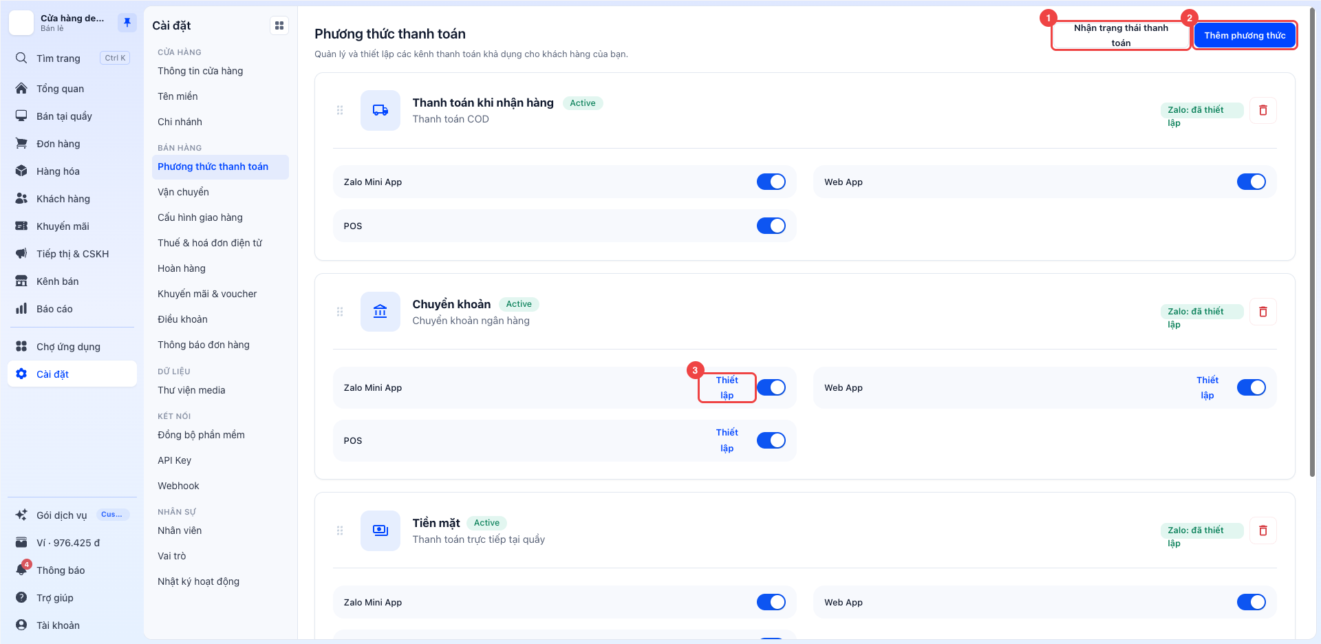Click the drag handle of Tiền mặt

point(340,530)
